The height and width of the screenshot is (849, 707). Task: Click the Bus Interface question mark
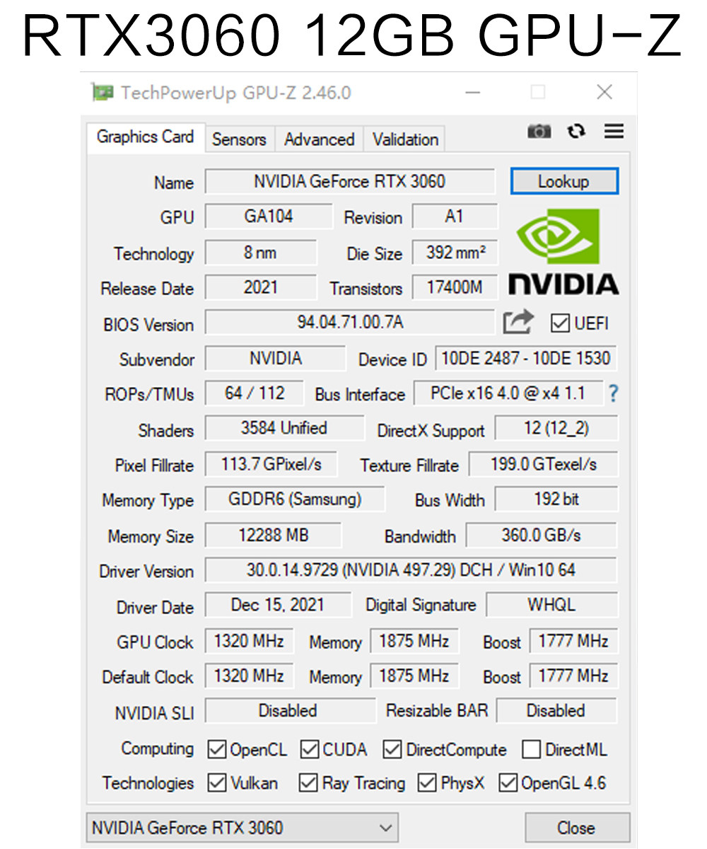point(613,394)
